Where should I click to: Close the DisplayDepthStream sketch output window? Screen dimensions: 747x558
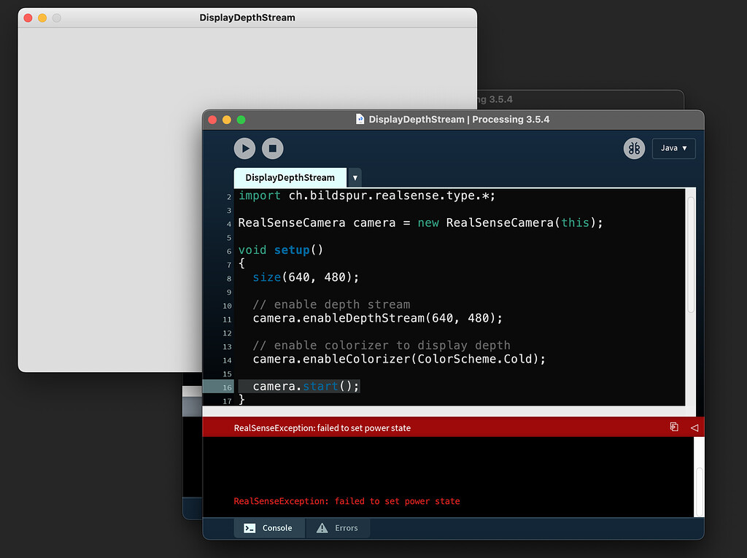point(28,18)
